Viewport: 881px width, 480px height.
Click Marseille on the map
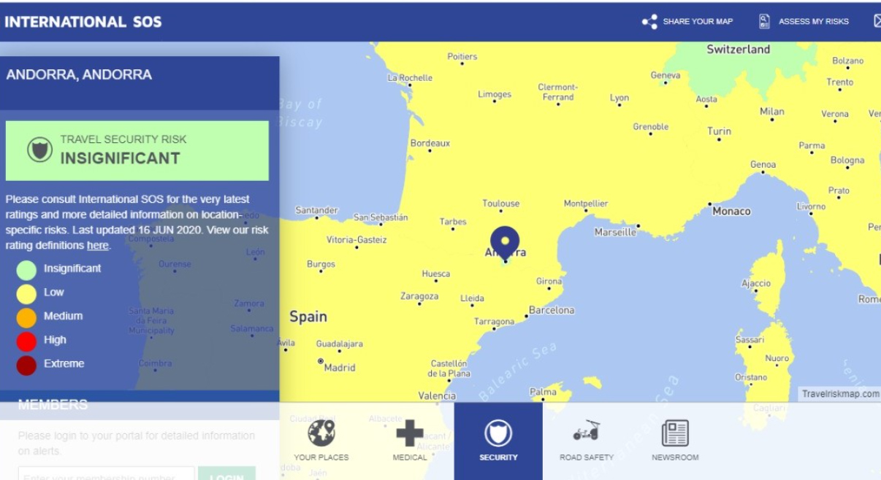coord(615,232)
